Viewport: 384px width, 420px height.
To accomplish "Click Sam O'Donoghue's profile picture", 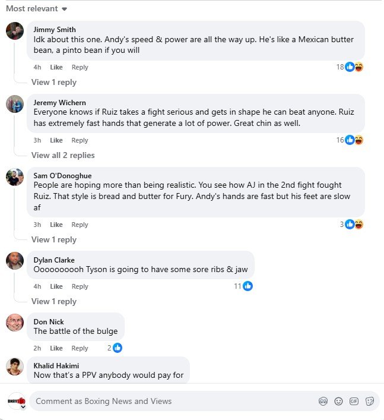I will point(15,176).
